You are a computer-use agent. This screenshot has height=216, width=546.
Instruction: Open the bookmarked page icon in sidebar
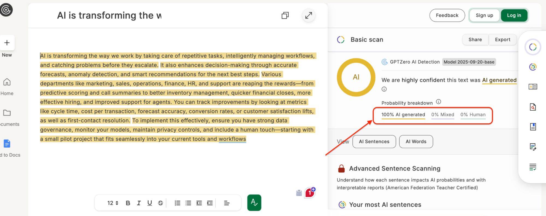pos(533,127)
